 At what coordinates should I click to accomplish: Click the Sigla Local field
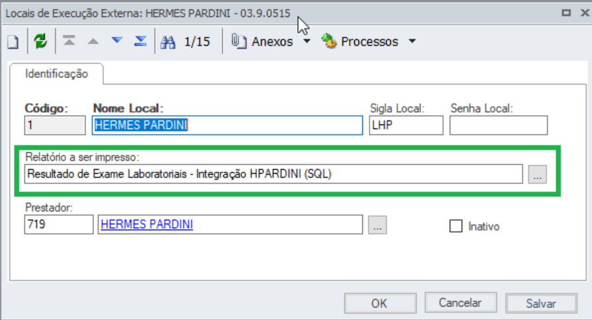coord(406,125)
